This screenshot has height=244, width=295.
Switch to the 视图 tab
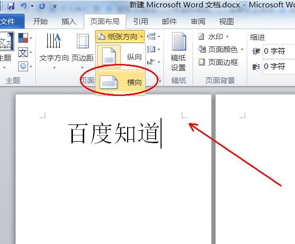pos(227,22)
